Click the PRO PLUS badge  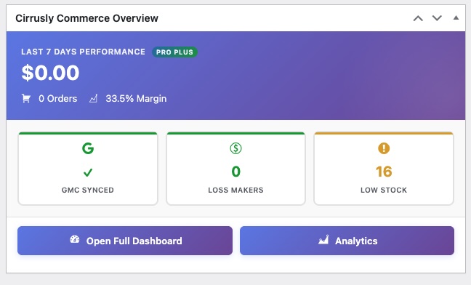[x=174, y=52]
